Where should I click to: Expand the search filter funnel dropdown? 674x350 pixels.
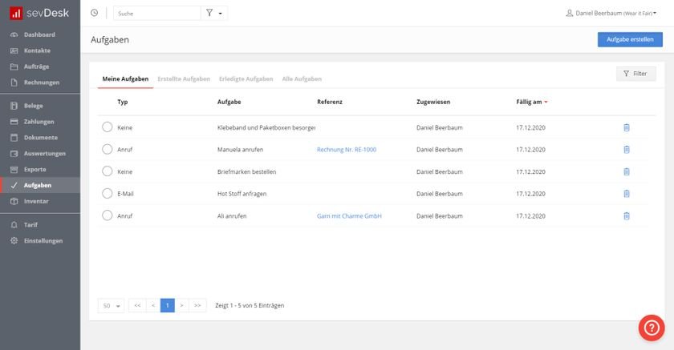tap(214, 13)
